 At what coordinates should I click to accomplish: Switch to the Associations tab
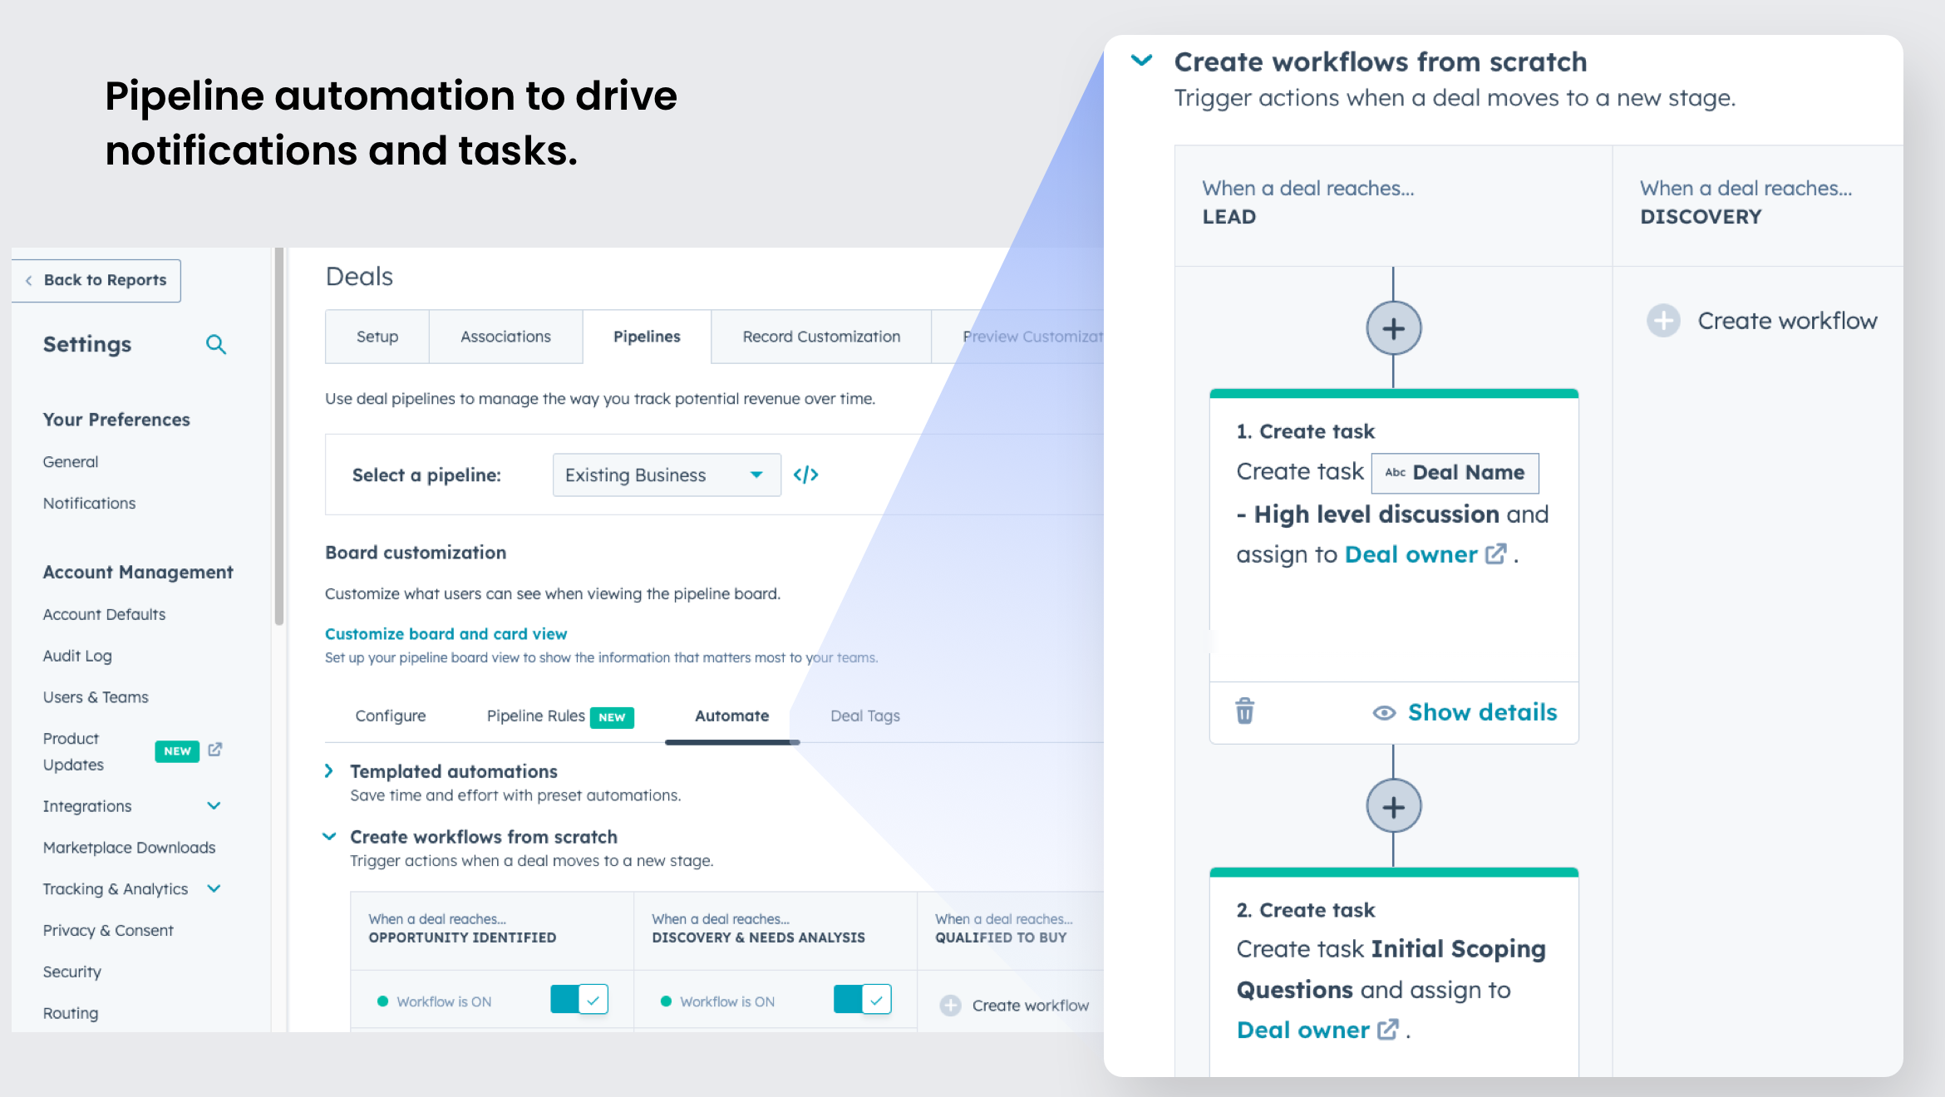tap(505, 337)
